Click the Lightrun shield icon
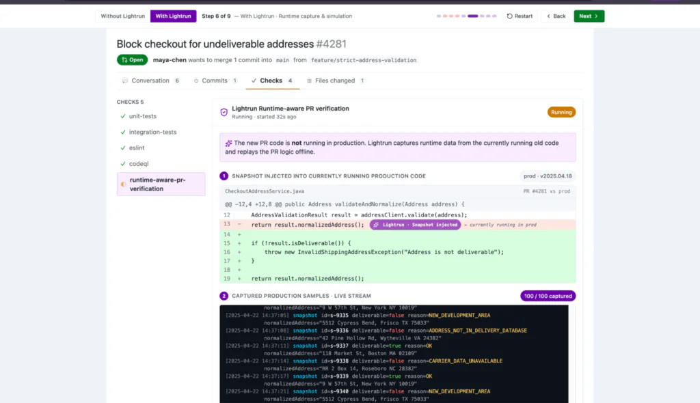This screenshot has width=700, height=403. pos(224,113)
